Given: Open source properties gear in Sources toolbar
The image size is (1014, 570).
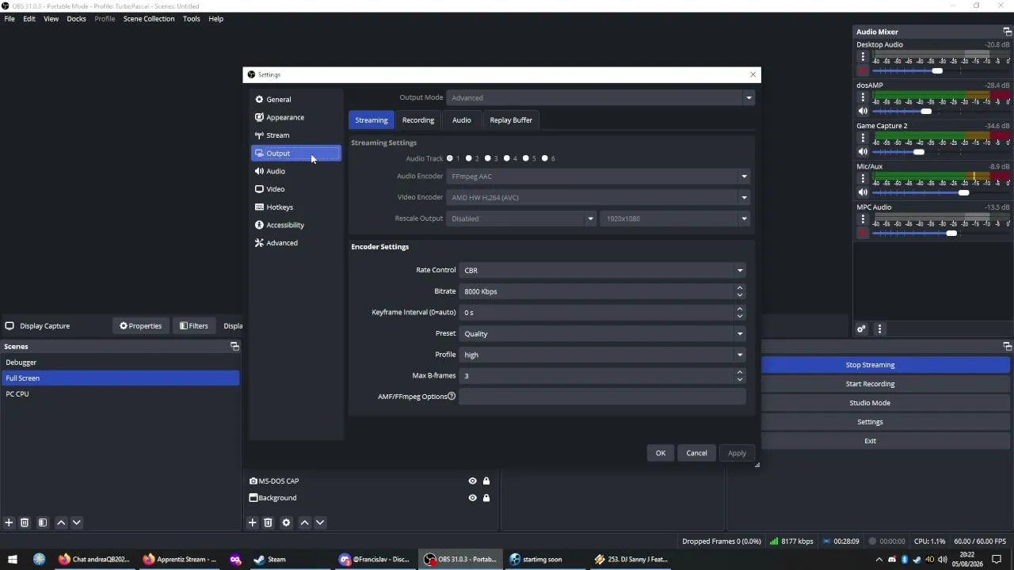Looking at the screenshot, I should (x=286, y=522).
